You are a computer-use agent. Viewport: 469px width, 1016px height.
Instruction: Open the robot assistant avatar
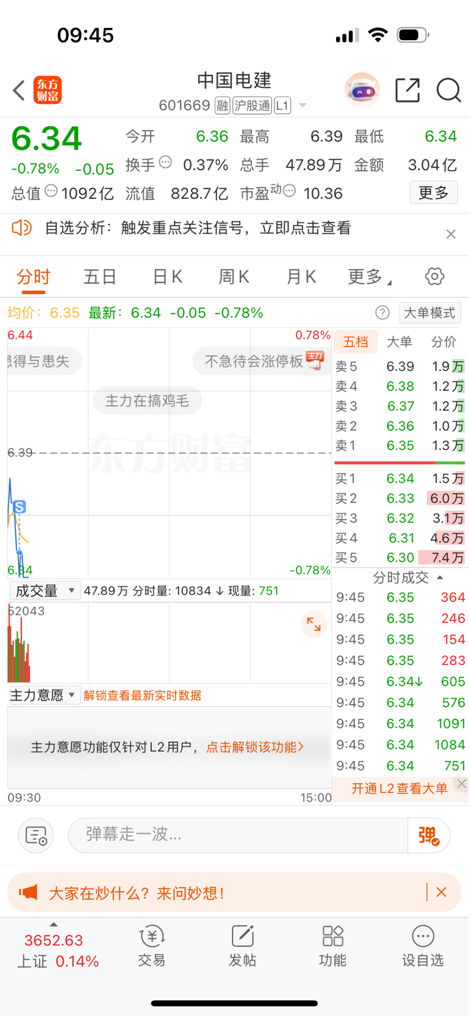[362, 90]
